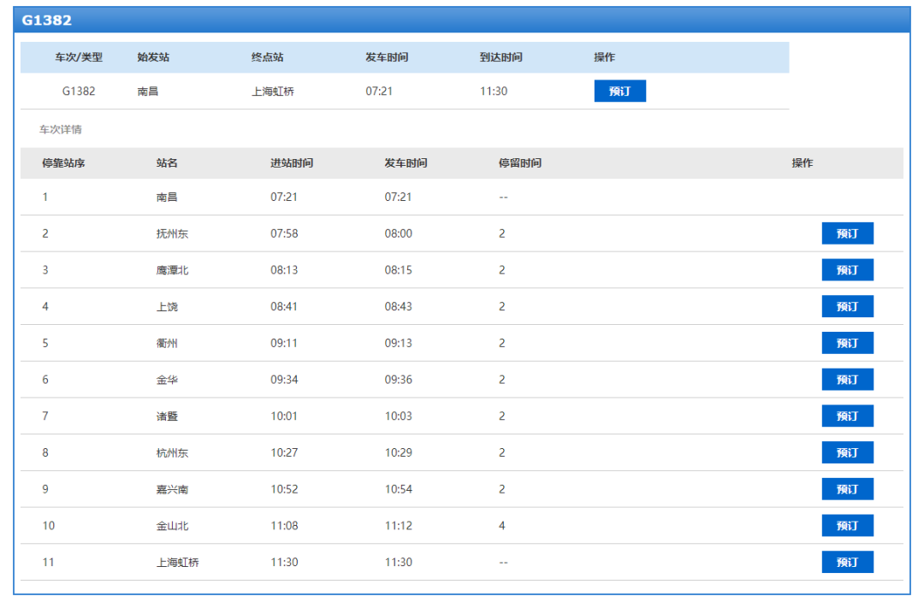
Task: Select stop sequence number 11
Action: click(x=48, y=563)
